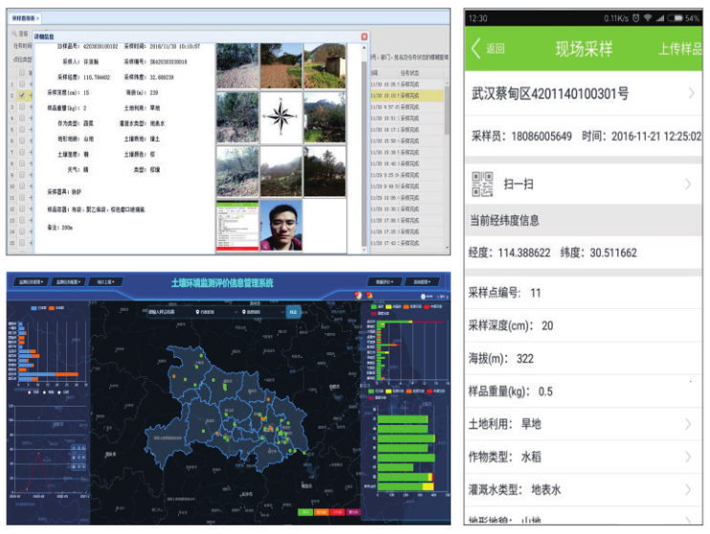This screenshot has width=710, height=534.
Task: Uncheck the ticked checkbox in row 2
Action: (22, 95)
